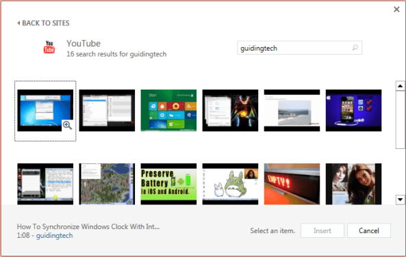
Task: Open the guidingtech channel link
Action: click(x=54, y=236)
